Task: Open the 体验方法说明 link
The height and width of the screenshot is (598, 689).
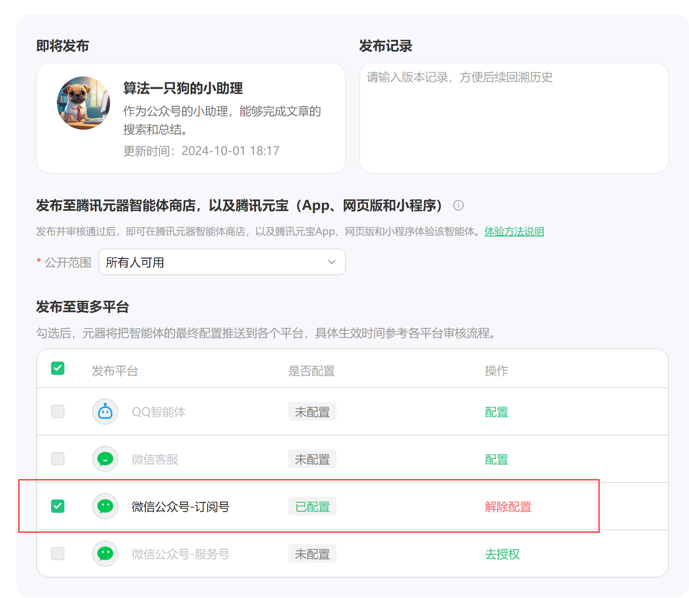Action: click(x=514, y=232)
